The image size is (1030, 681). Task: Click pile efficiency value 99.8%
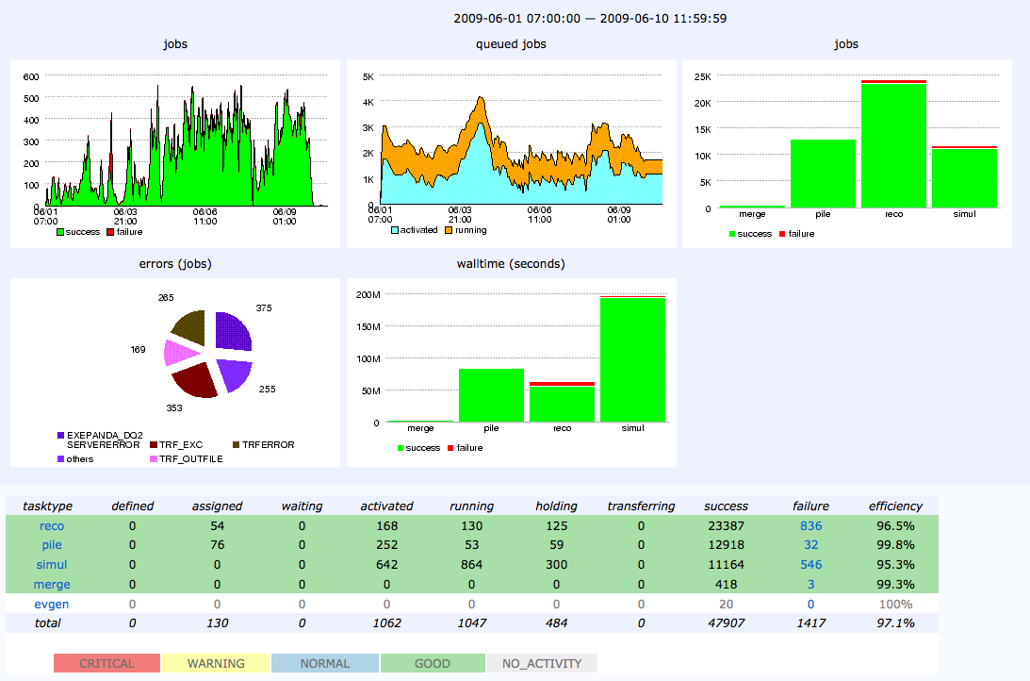coord(895,545)
